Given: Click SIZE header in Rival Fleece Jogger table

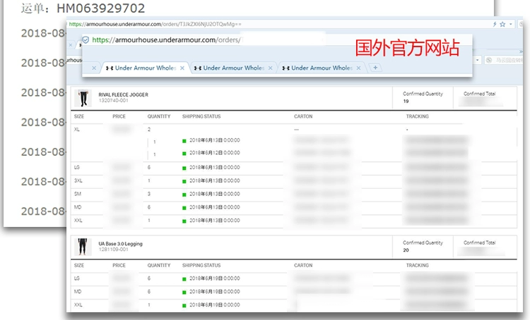Looking at the screenshot, I should pos(79,116).
